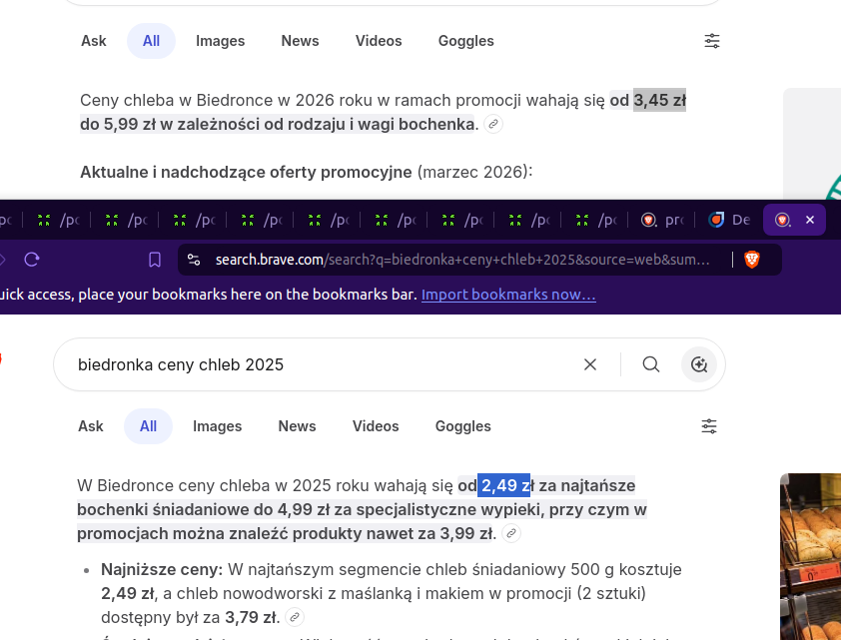This screenshot has height=640, width=841.
Task: Click the highlighted '3,45 zł' price text
Action: [659, 100]
